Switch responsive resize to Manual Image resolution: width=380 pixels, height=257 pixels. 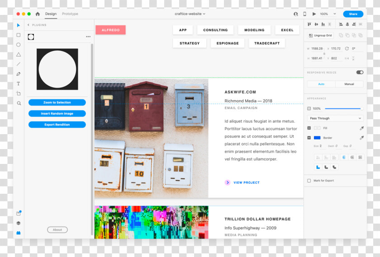click(349, 84)
